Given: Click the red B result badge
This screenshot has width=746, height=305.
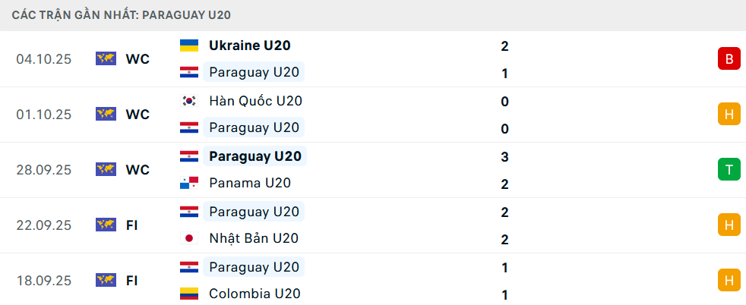Looking at the screenshot, I should point(729,59).
